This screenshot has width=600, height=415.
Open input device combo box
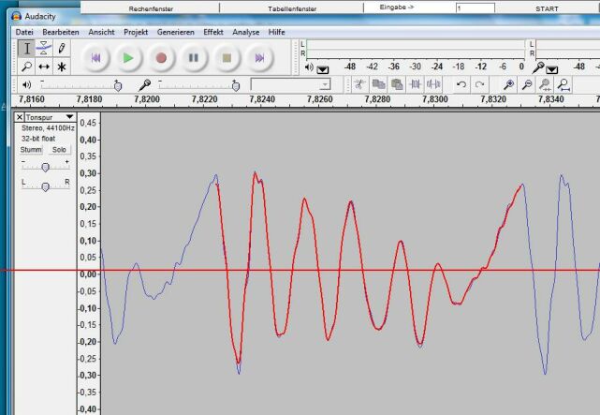[290, 84]
